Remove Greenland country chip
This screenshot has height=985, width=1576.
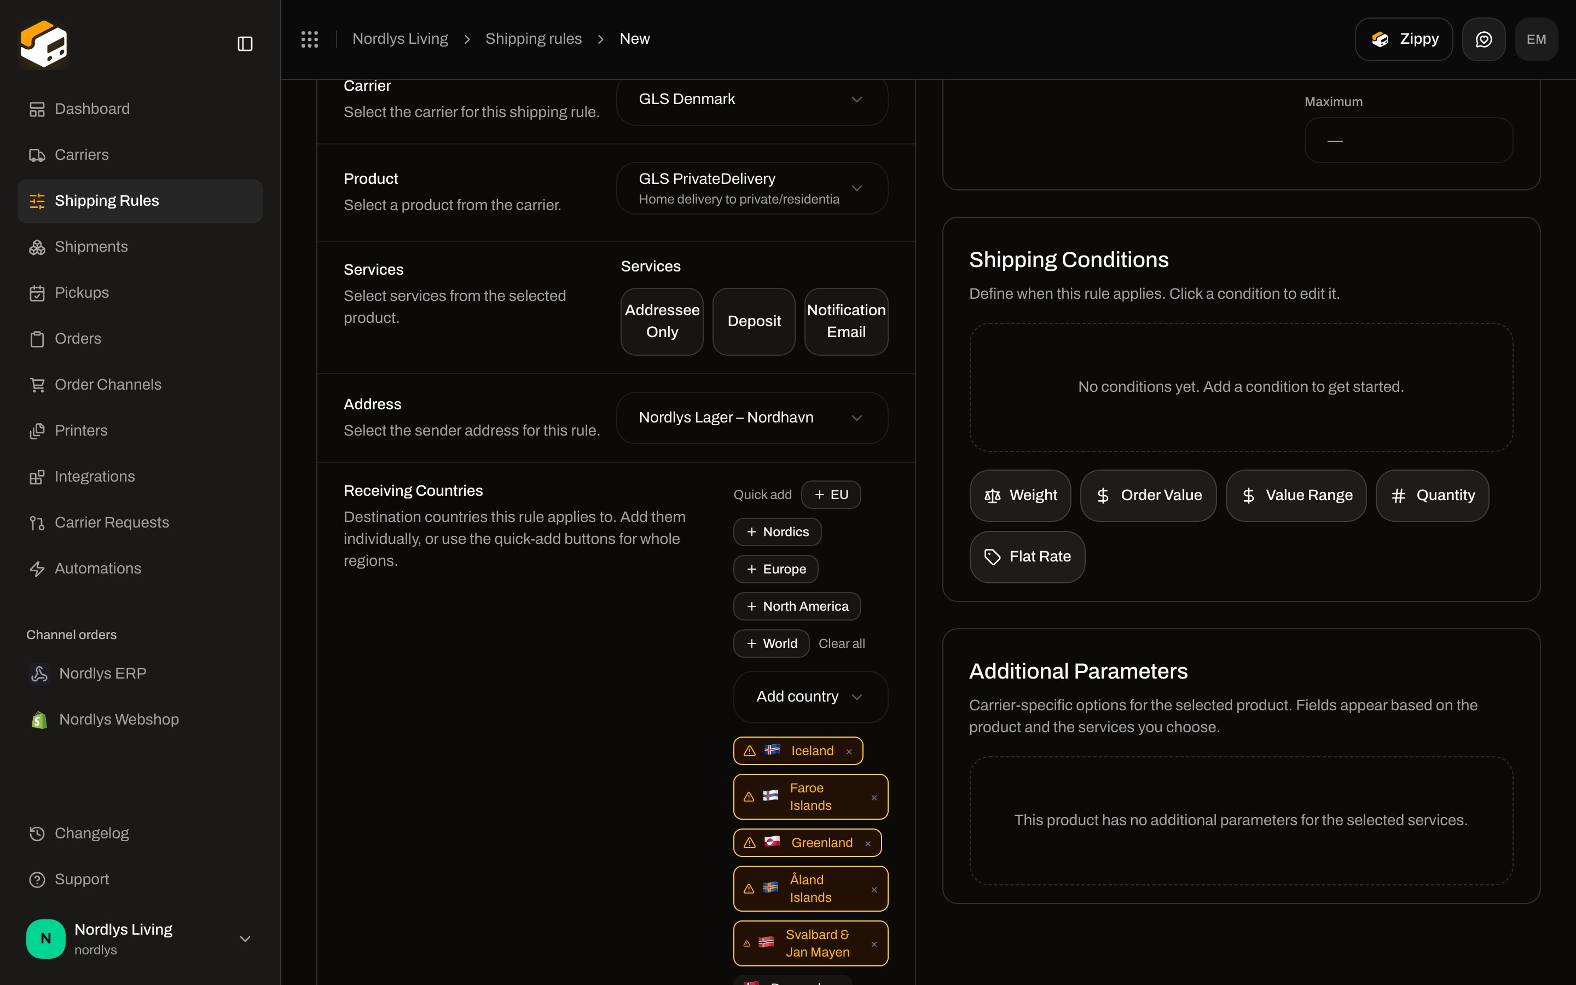tap(867, 844)
